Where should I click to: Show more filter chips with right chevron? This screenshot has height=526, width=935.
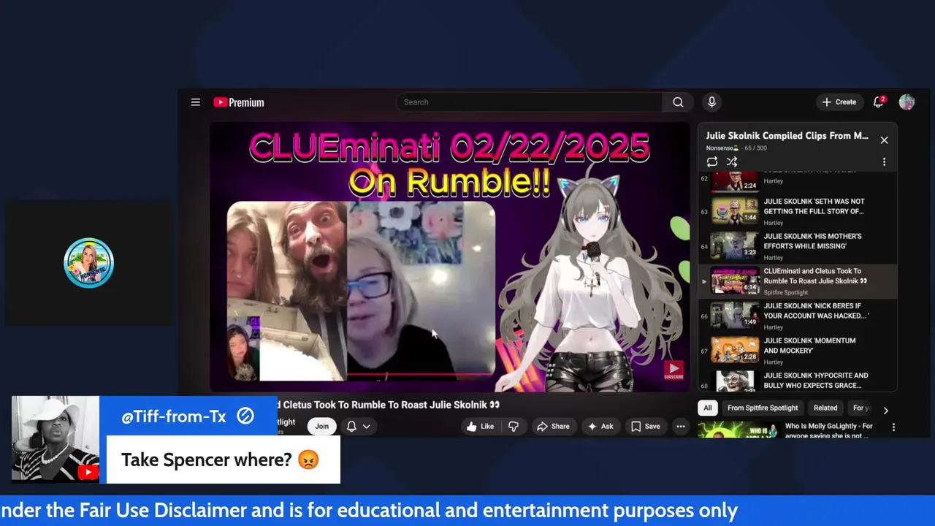(885, 411)
